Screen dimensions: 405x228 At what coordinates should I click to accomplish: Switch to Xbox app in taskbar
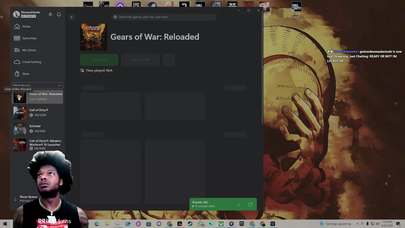(x=221, y=224)
